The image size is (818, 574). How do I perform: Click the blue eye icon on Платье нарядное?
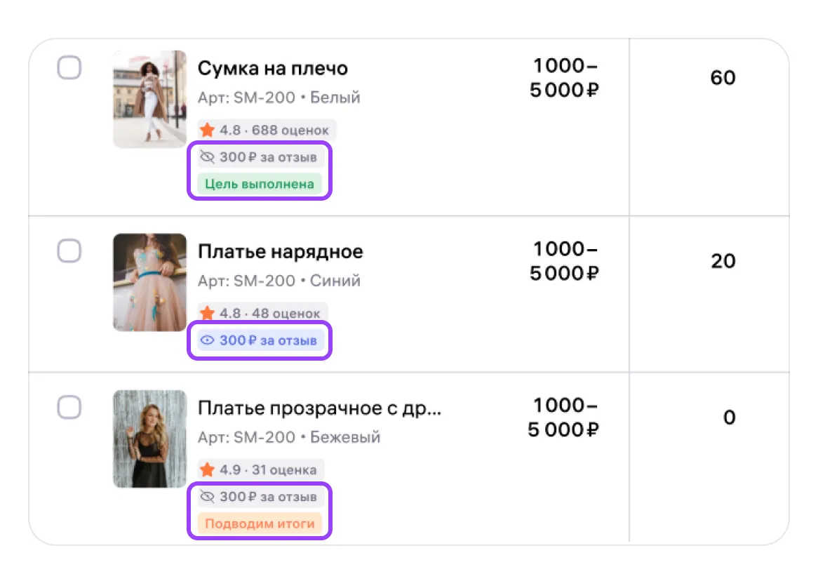207,340
